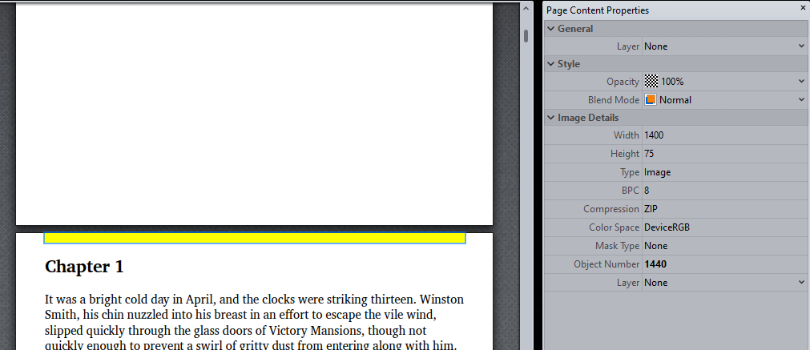810x350 pixels.
Task: Click the Blend Mode orange icon
Action: [x=651, y=99]
